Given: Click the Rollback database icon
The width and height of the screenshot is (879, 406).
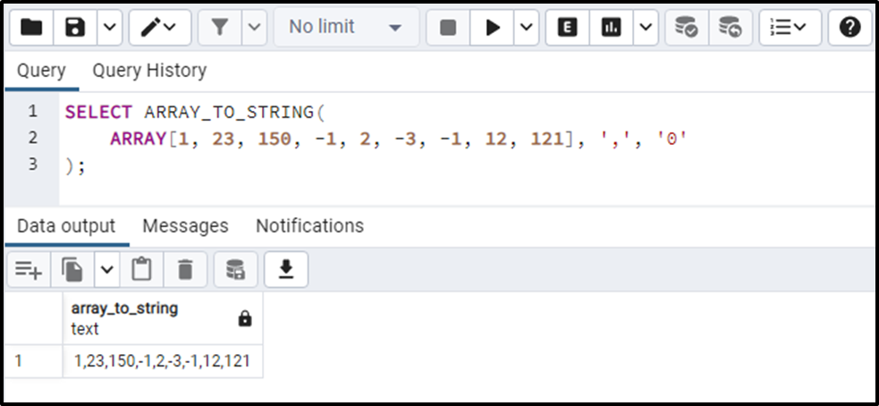Looking at the screenshot, I should coord(731,27).
